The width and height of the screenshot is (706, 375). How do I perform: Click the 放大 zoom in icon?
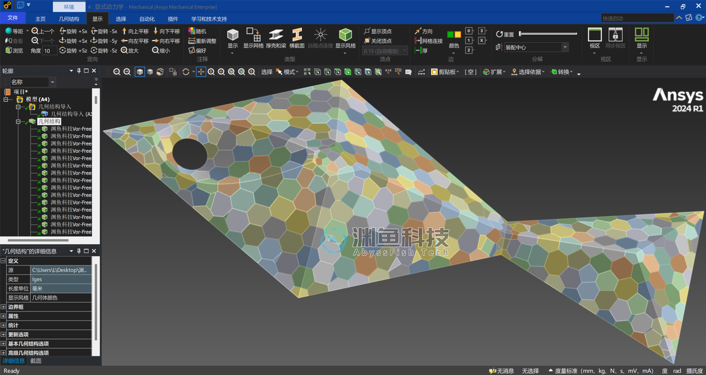pos(124,50)
